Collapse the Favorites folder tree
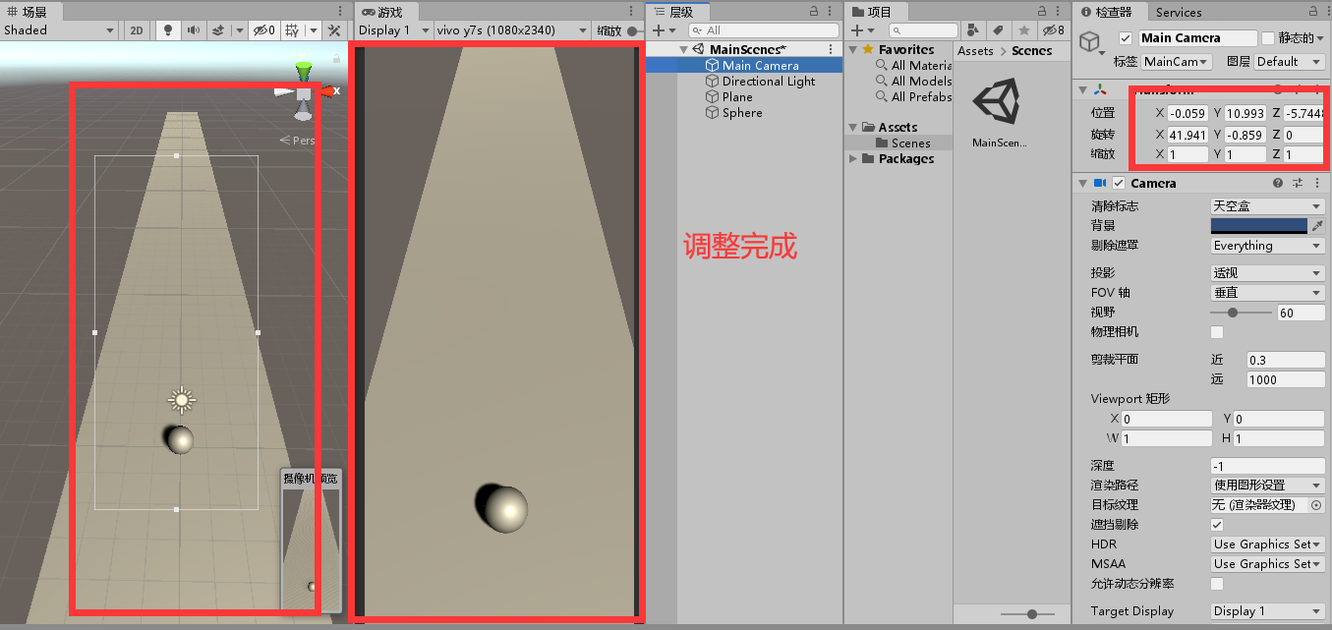The image size is (1332, 630). [x=853, y=50]
